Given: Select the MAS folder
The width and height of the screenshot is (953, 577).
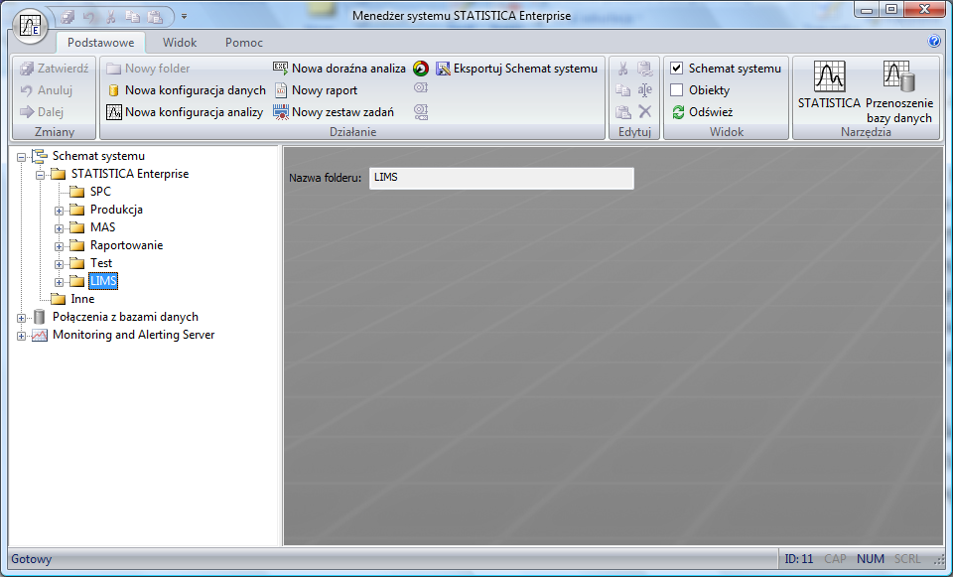Looking at the screenshot, I should [102, 227].
